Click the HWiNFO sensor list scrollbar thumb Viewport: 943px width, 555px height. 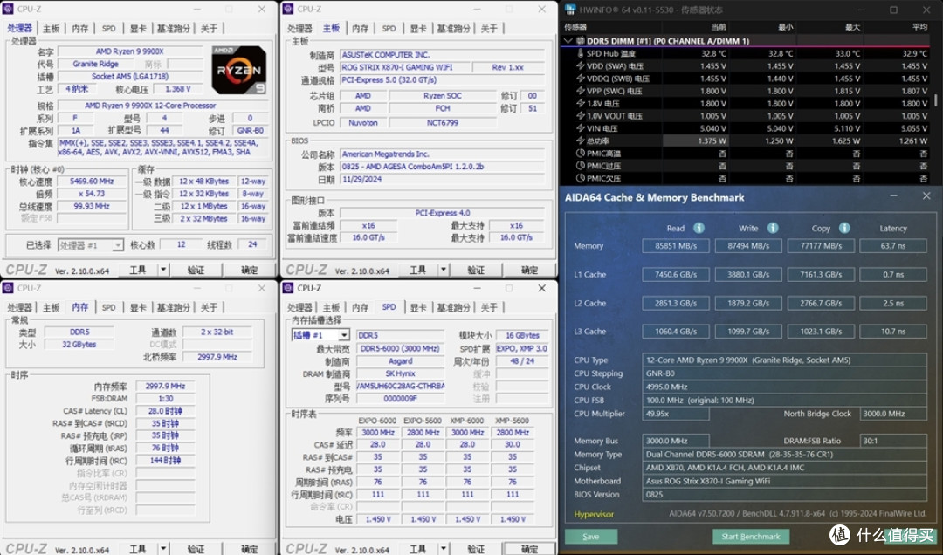934,100
